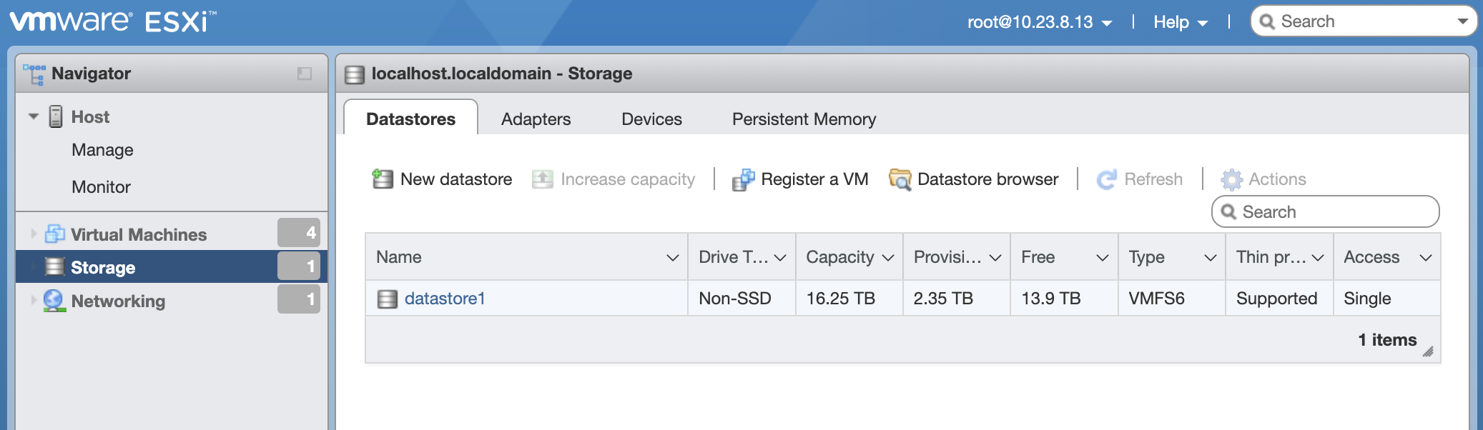This screenshot has height=430, width=1483.
Task: Click the New datastore icon
Action: point(383,179)
